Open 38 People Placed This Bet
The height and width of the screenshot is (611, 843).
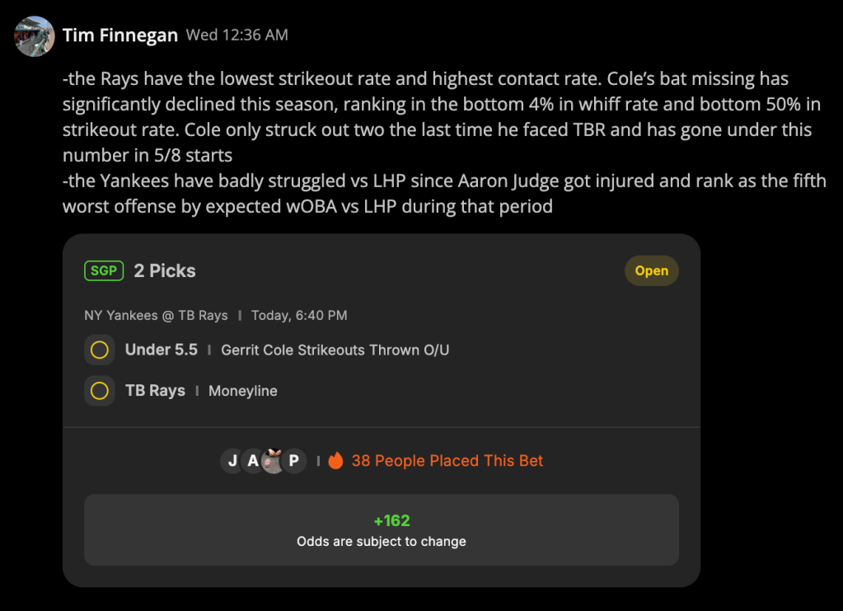click(447, 461)
